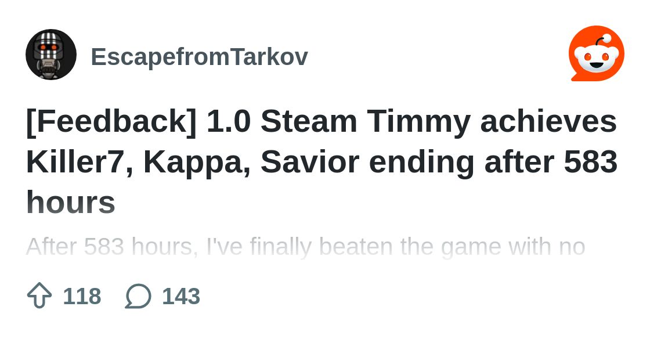Click the word "Tarkov" in the subreddit name

click(x=269, y=57)
